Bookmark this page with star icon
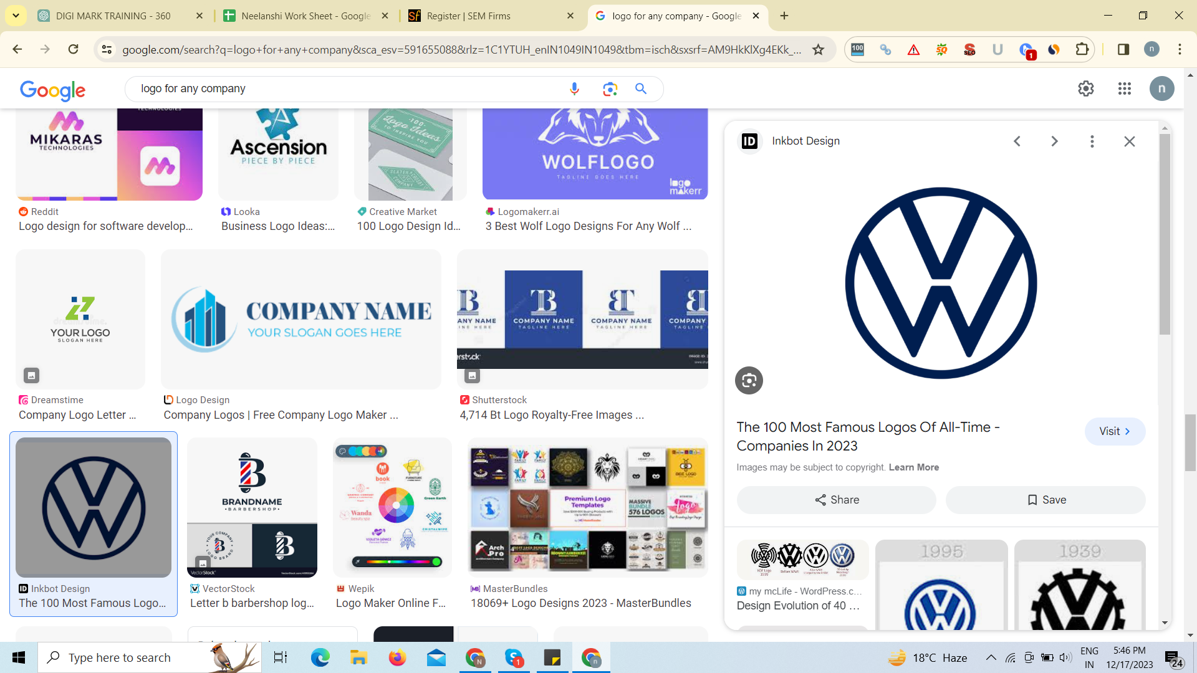Viewport: 1197px width, 673px height. tap(818, 49)
